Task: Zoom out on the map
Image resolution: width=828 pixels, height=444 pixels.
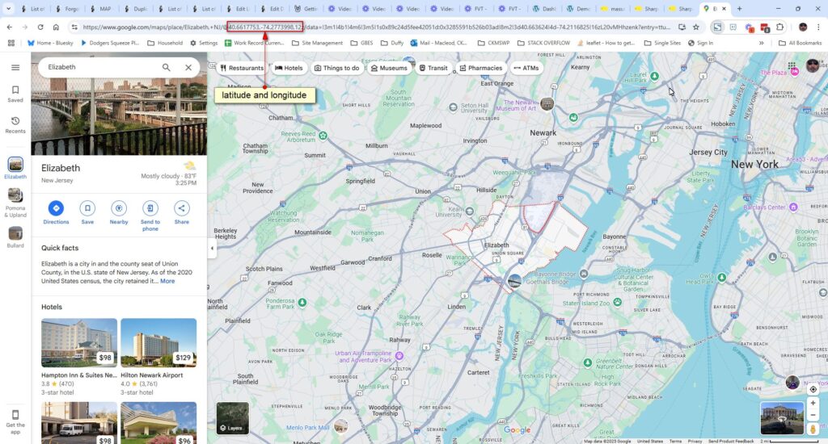Action: coord(813,415)
